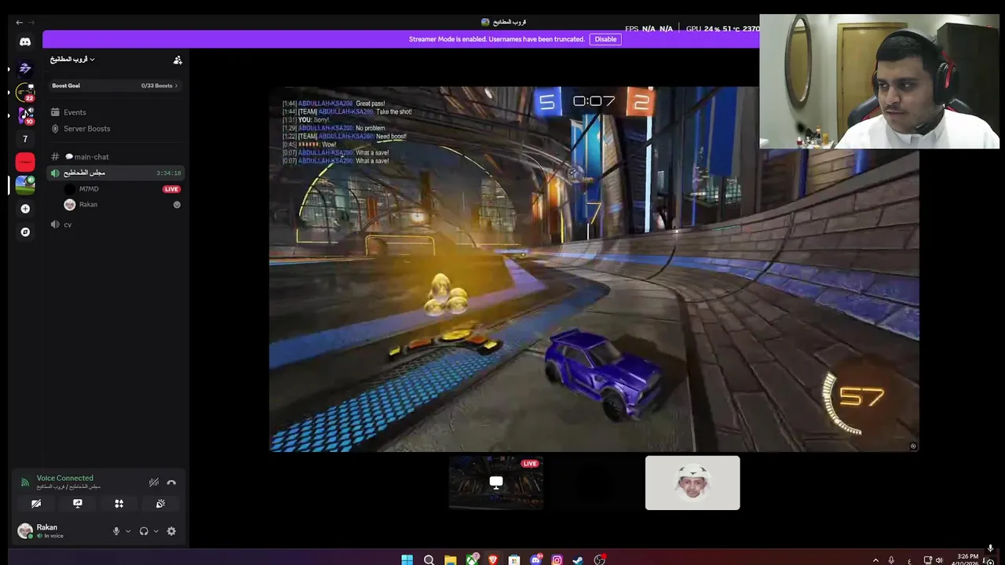
Task: Select the landscape-picture server icon
Action: (25, 185)
